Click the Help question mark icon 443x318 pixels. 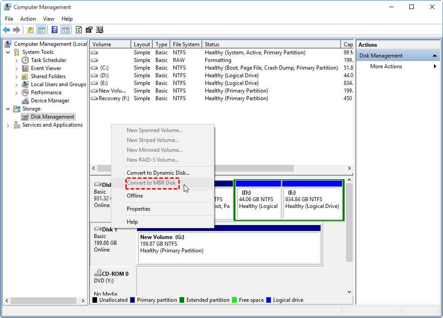click(x=55, y=30)
